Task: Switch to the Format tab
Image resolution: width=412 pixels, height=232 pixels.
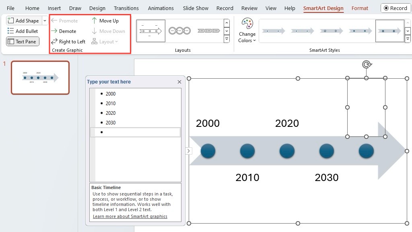Action: 360,8
